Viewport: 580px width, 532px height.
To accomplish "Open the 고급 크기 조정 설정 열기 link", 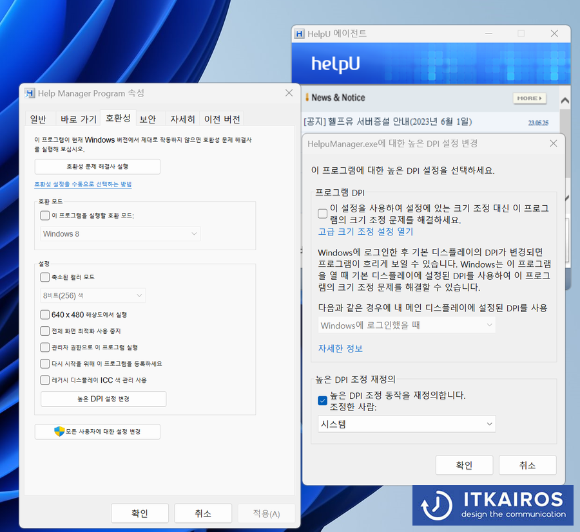I will 365,232.
